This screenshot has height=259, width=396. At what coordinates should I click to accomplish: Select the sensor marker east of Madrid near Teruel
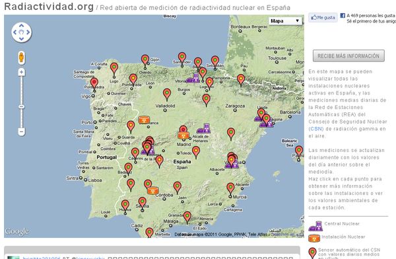(231, 134)
